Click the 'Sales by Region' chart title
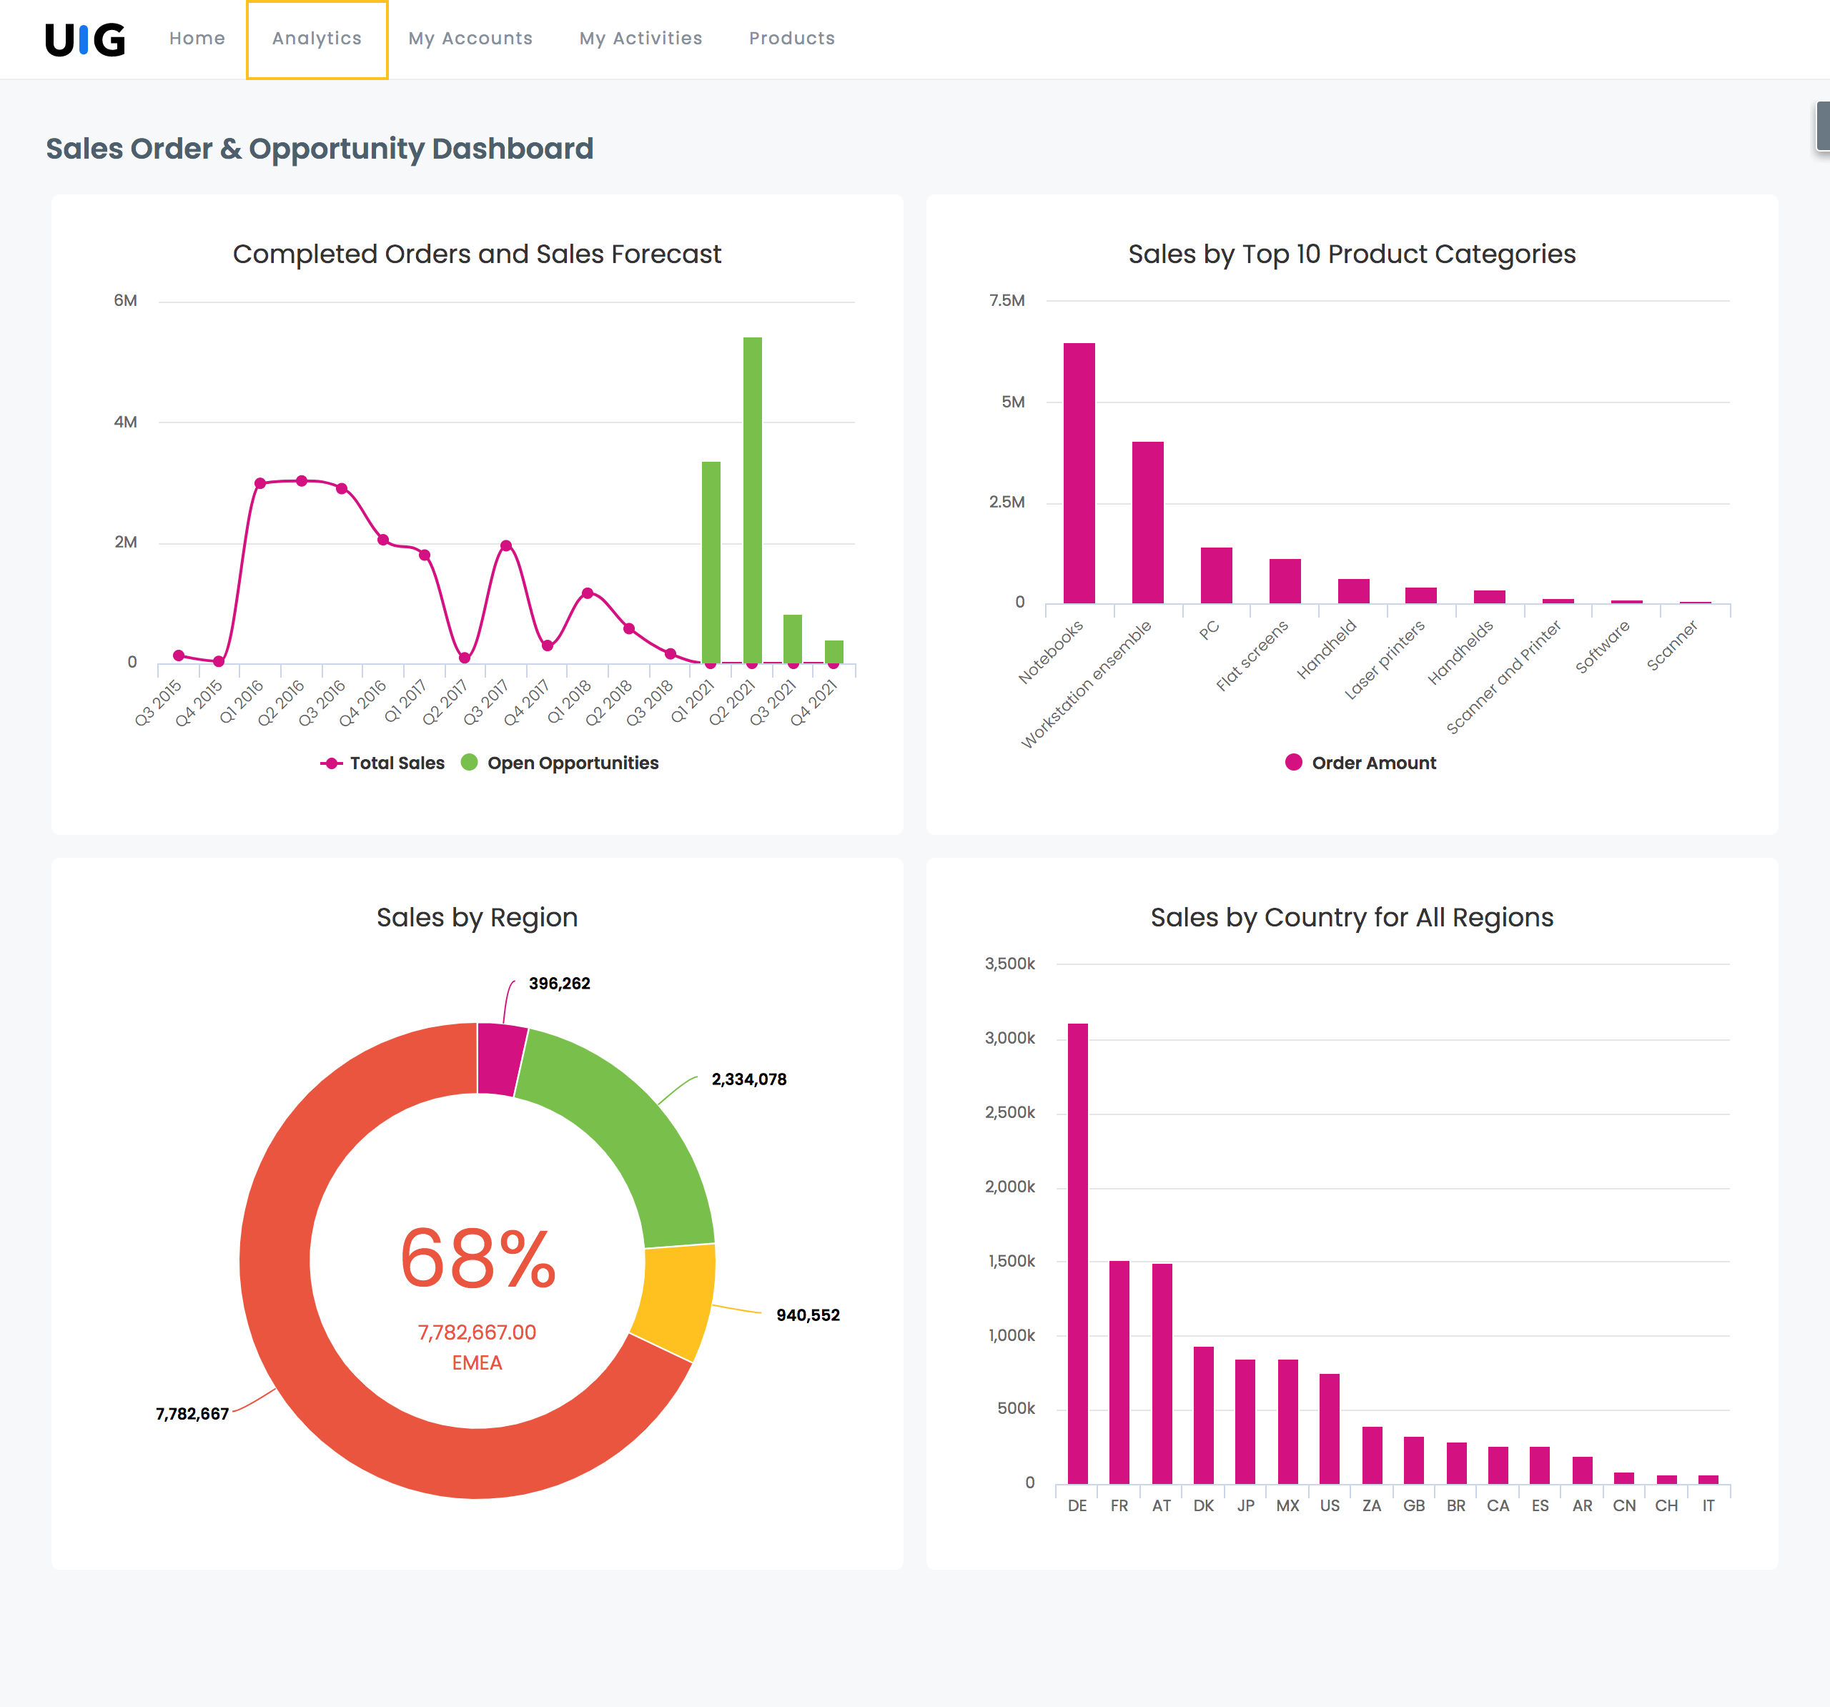The width and height of the screenshot is (1830, 1707). click(477, 917)
